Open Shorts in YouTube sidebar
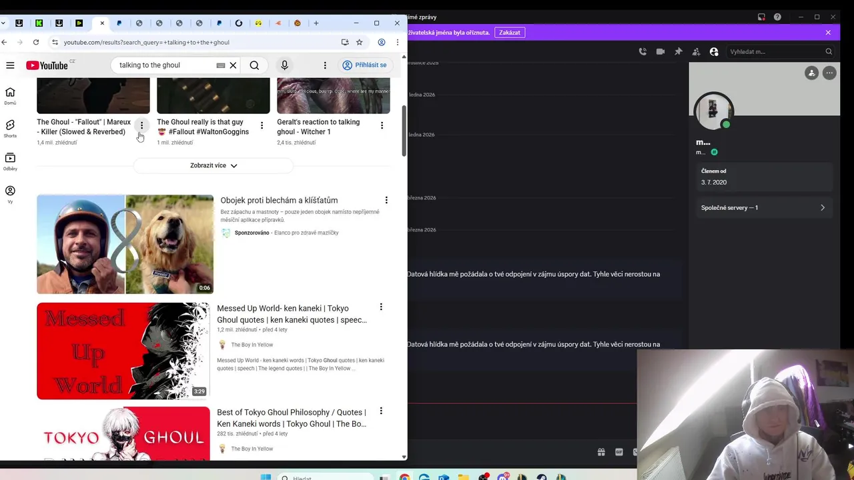The width and height of the screenshot is (854, 480). 10,129
